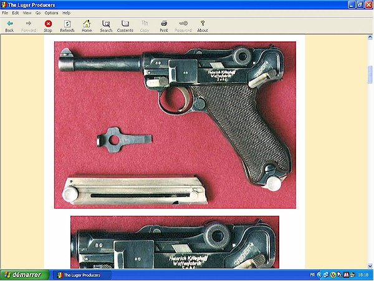Close The Luger Producers window
The width and height of the screenshot is (374, 281).
pyautogui.click(x=369, y=5)
